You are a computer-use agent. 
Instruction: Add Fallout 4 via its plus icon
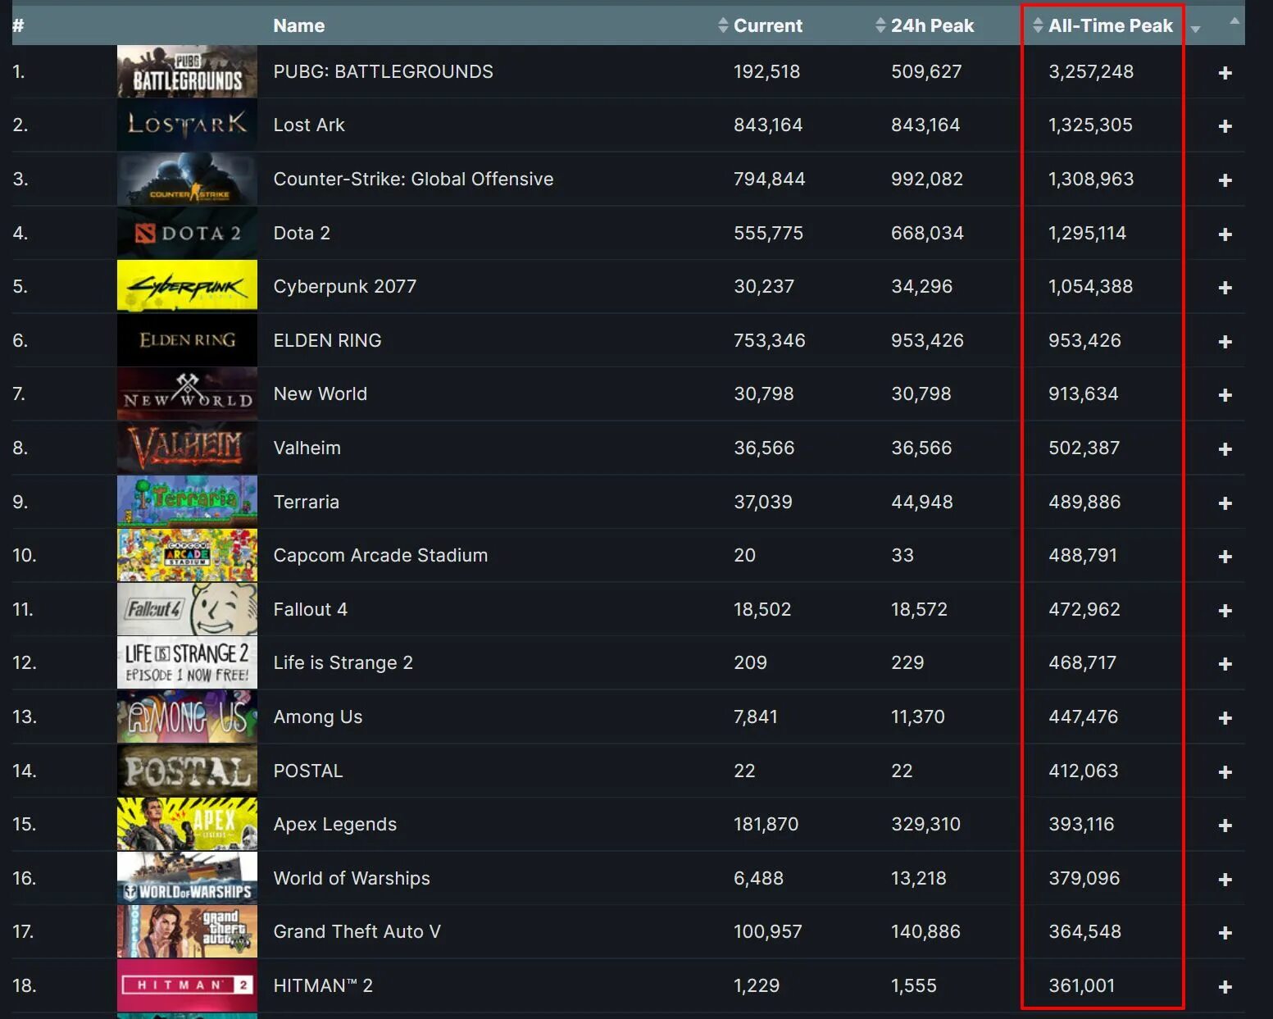[x=1225, y=611]
